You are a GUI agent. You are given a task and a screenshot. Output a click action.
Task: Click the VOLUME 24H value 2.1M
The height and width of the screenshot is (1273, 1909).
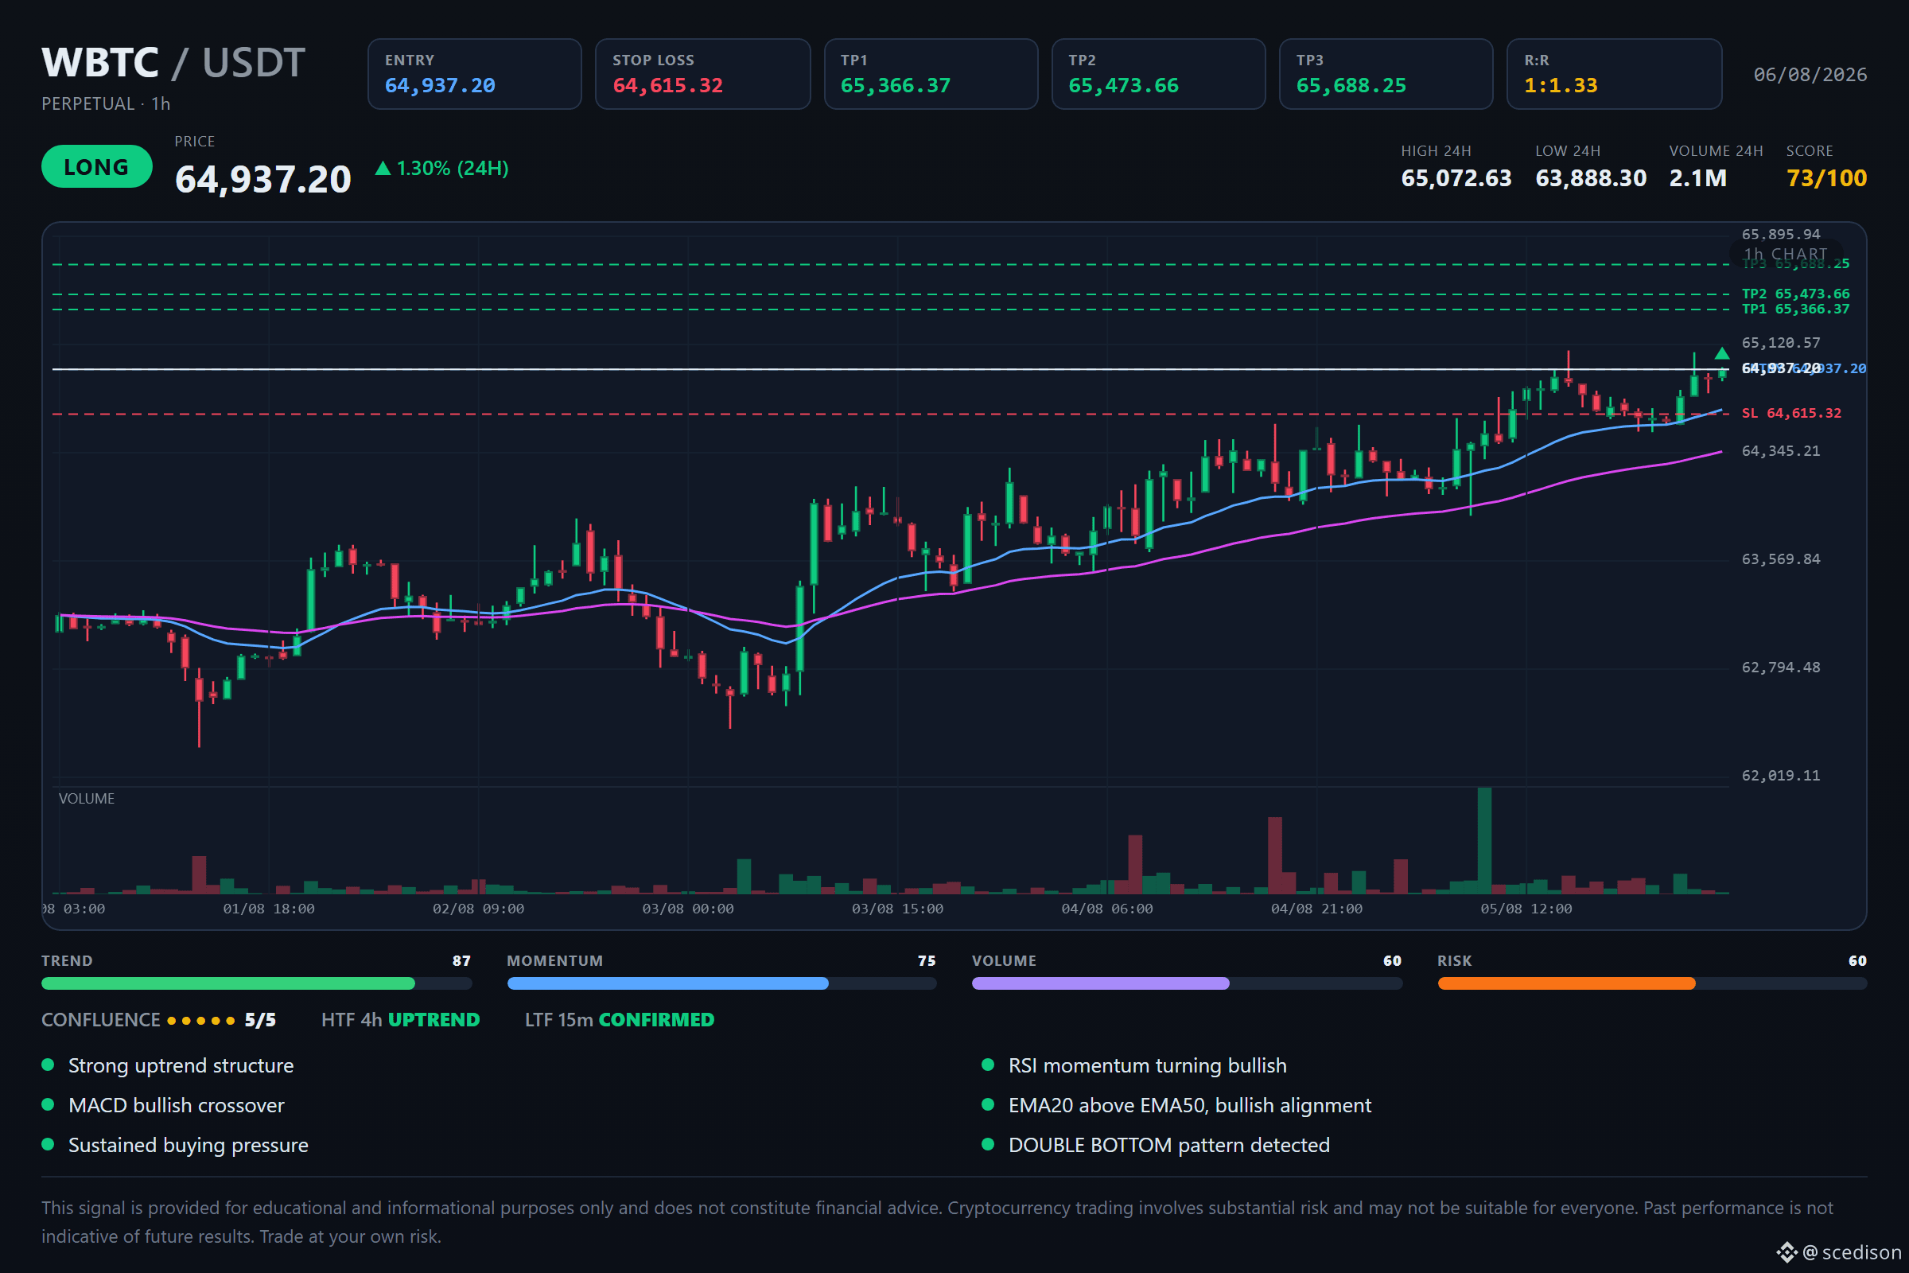pos(1698,178)
